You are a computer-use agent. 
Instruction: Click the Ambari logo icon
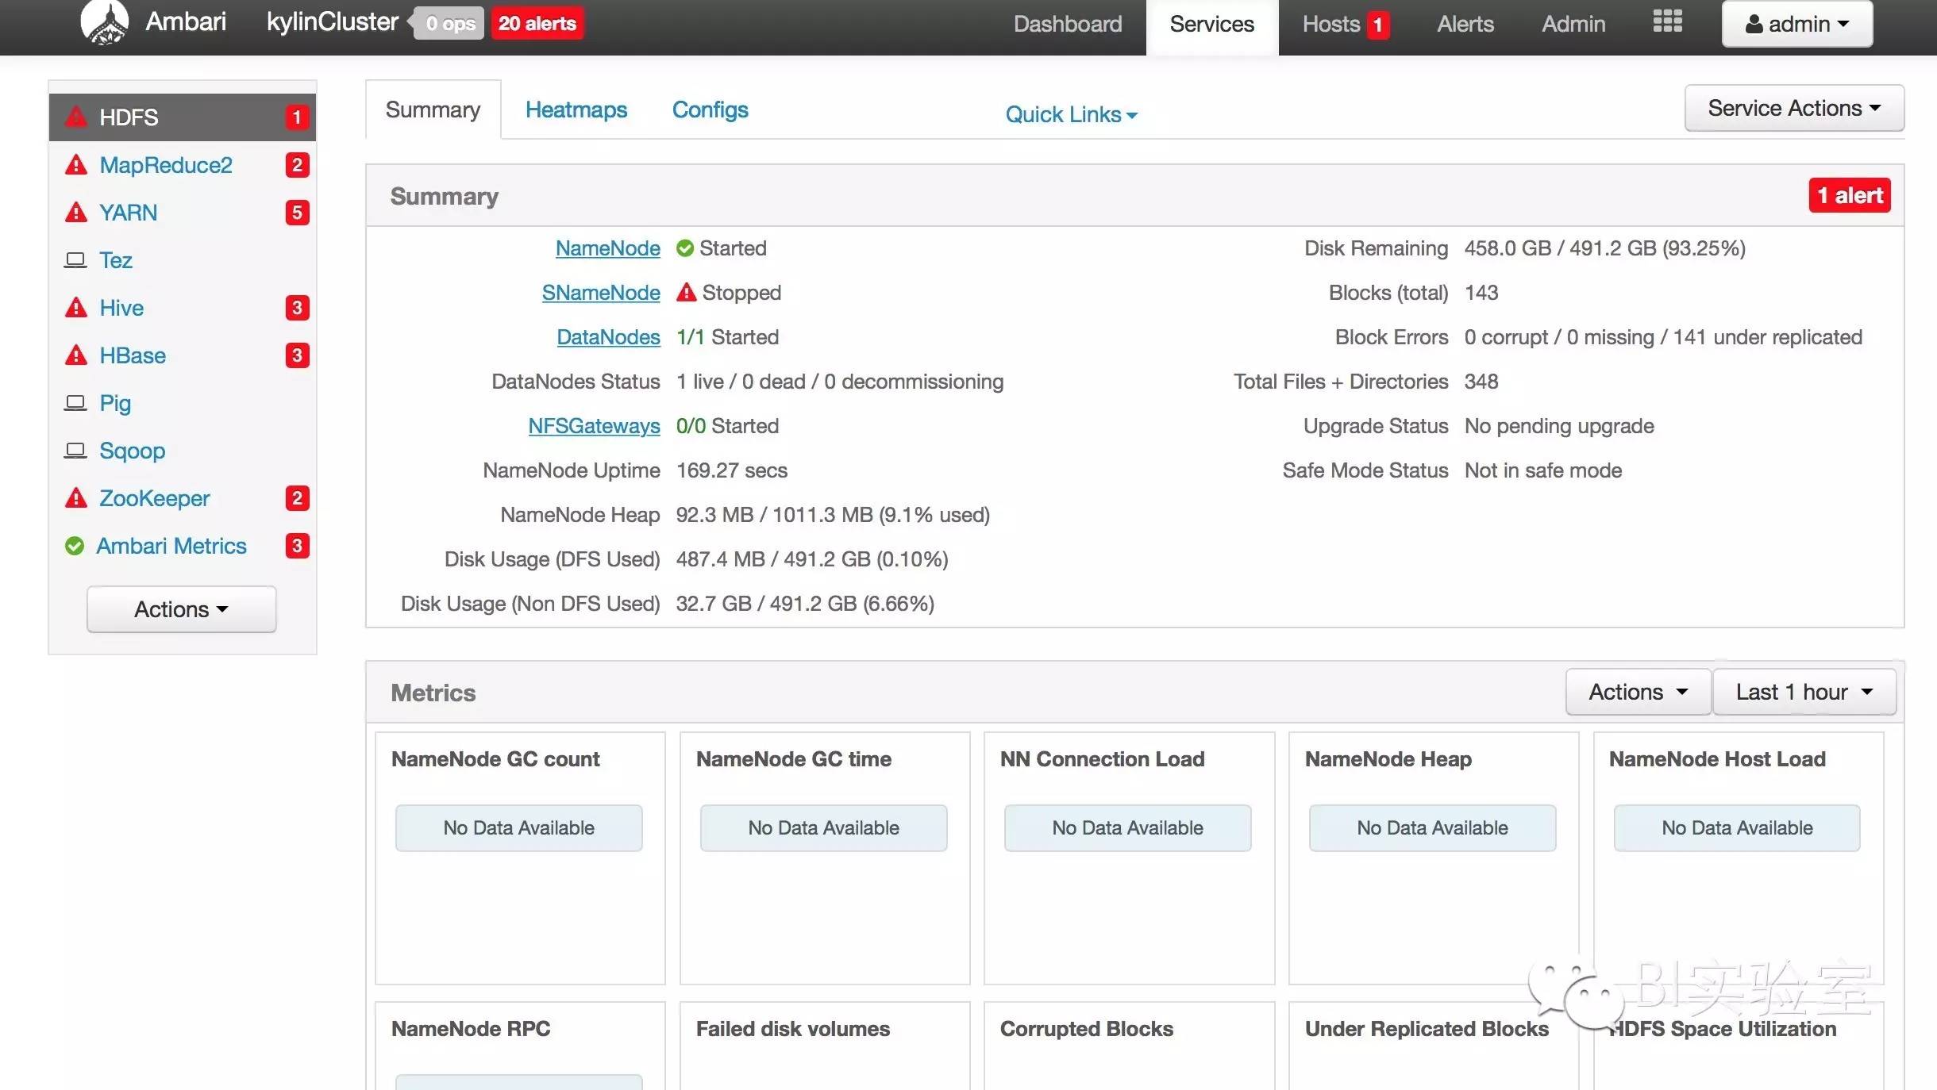click(x=104, y=22)
